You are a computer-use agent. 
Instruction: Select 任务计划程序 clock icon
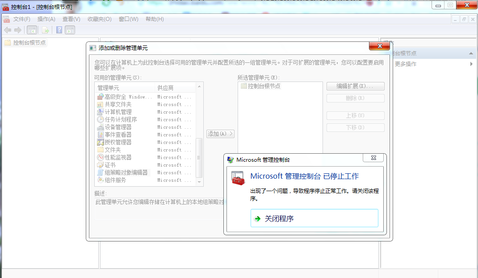pos(101,119)
